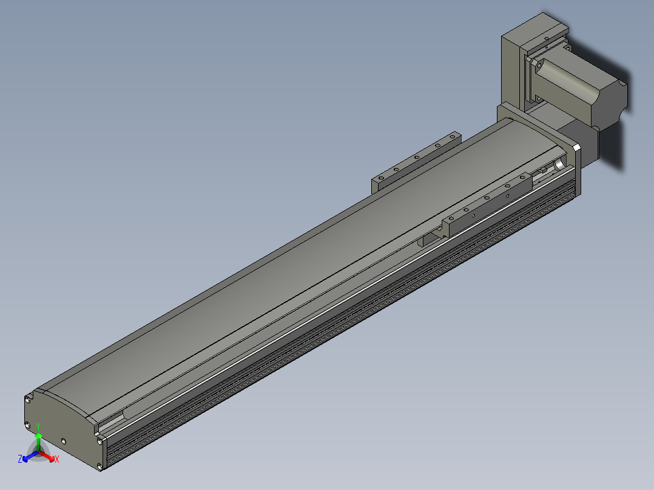Select the rear sensor rail with five holes
Viewport: 654px width, 490px height.
[x=416, y=162]
